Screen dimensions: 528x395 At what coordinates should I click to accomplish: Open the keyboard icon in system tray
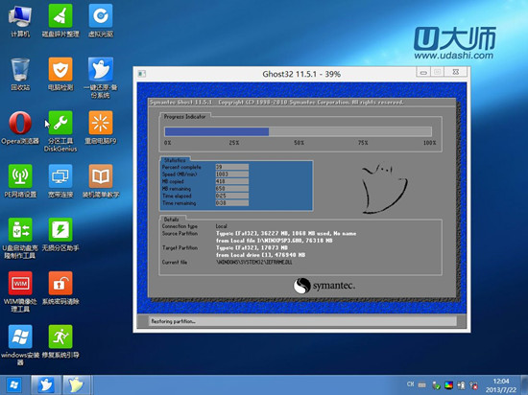click(x=422, y=384)
